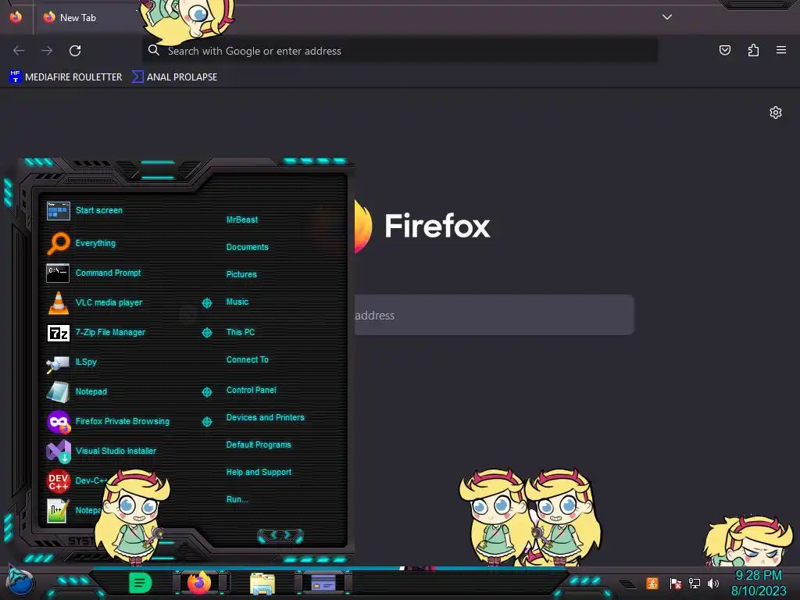Open Action Center flag tray icon

676,583
